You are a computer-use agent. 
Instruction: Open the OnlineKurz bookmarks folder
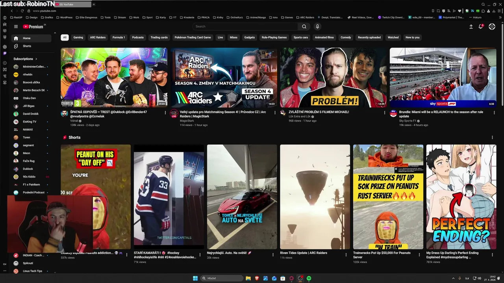pyautogui.click(x=234, y=17)
